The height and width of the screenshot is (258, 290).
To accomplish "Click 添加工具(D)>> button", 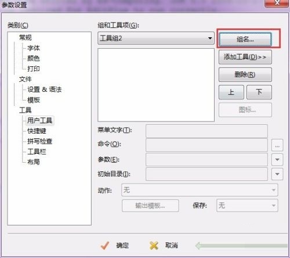I will (x=245, y=57).
